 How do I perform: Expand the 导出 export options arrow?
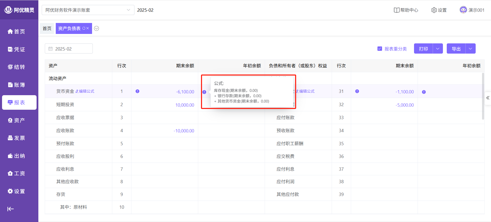(470, 49)
